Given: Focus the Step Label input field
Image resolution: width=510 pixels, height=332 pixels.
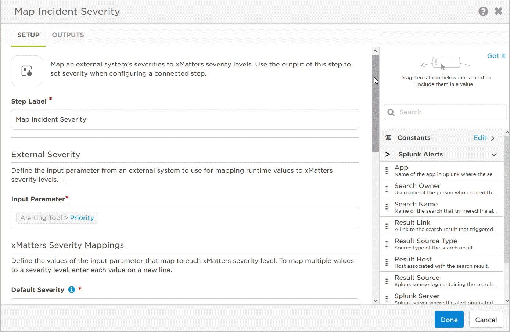Looking at the screenshot, I should point(185,119).
